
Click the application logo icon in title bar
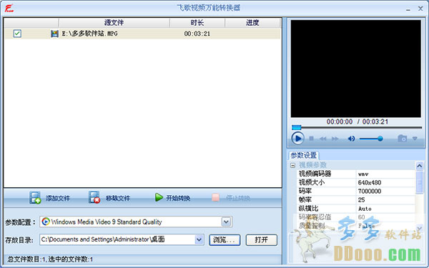pyautogui.click(x=9, y=9)
